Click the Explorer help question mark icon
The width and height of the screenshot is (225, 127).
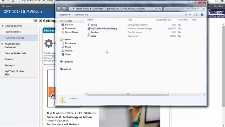pyautogui.click(x=202, y=15)
